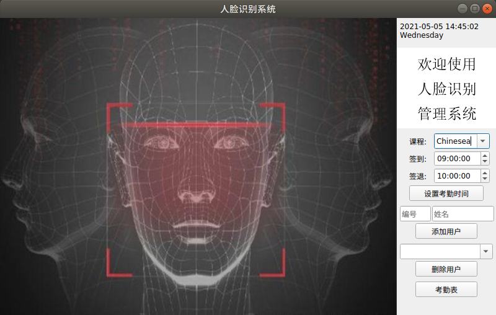Click the face recognition camera preview image
Viewport: 496px width, 315px height.
[198, 166]
